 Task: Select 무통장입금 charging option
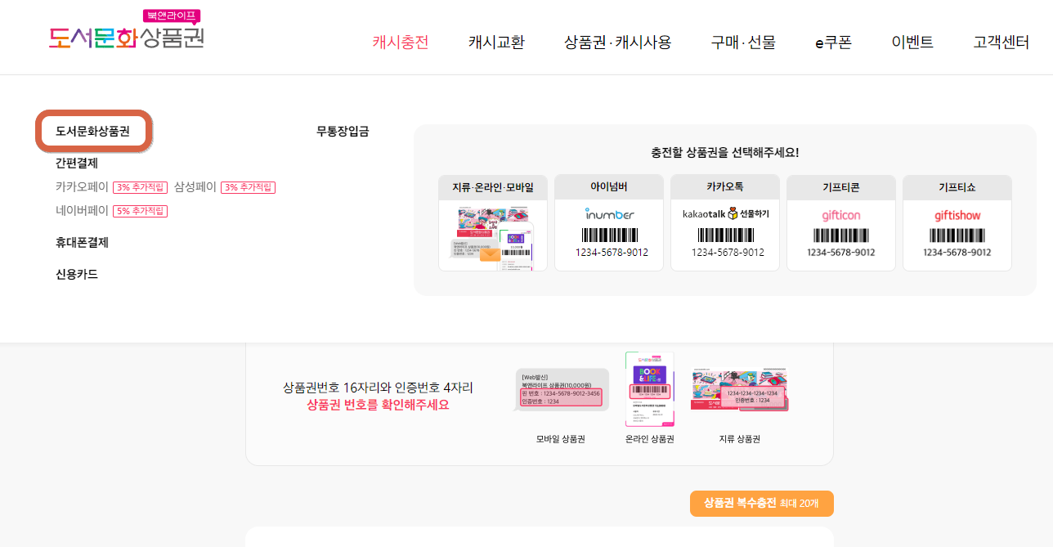pyautogui.click(x=343, y=131)
